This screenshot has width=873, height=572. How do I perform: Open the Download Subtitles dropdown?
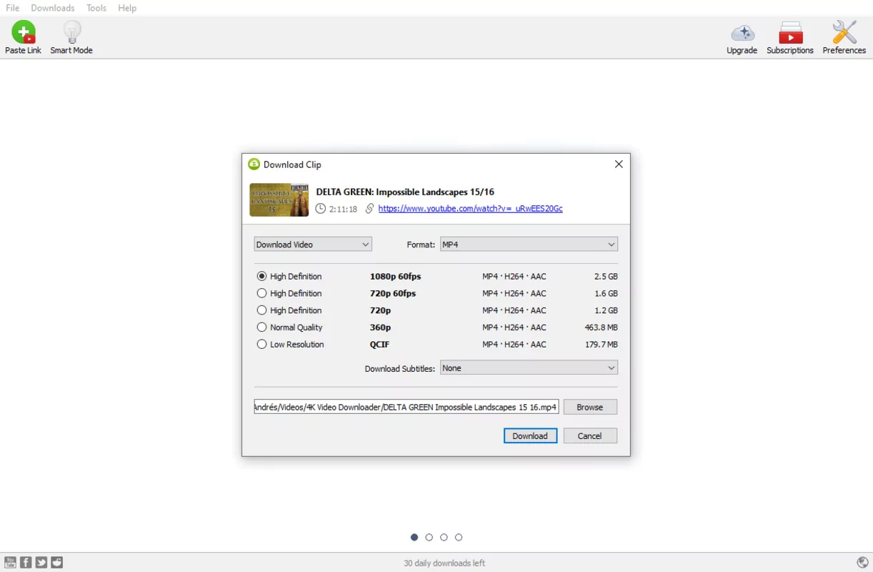point(529,368)
